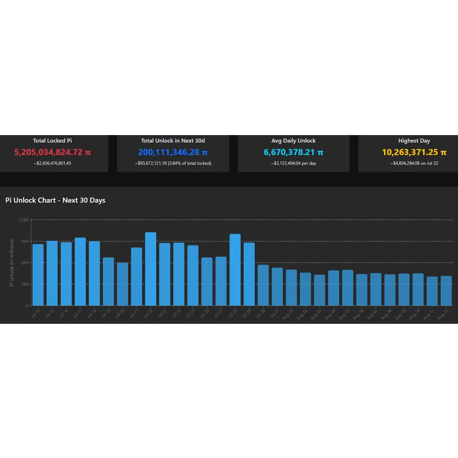Click the Jul 31 unlock bar
Viewport: 458px width, 458px height.
277,287
